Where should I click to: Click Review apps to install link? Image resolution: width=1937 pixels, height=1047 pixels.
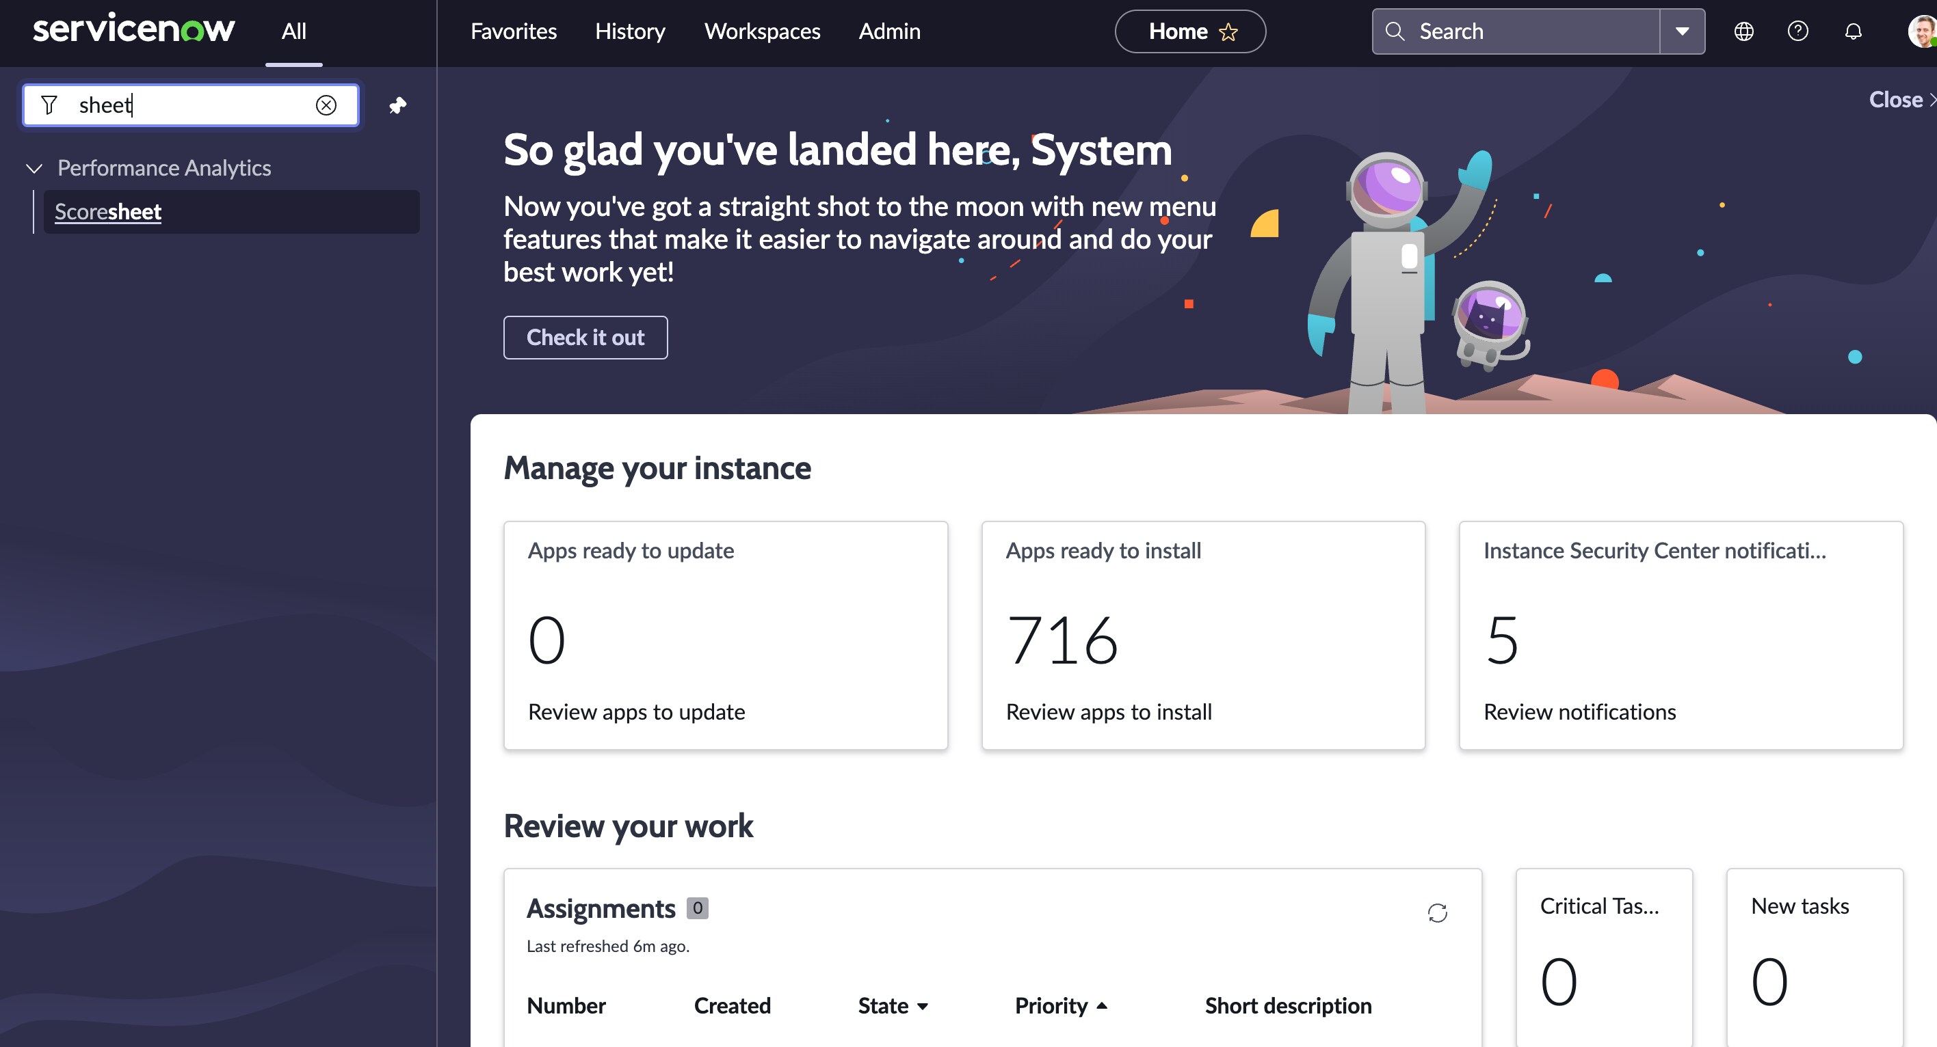tap(1108, 711)
